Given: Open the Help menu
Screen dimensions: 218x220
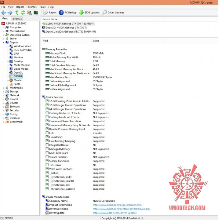Looking at the screenshot, I should pos(51,7).
